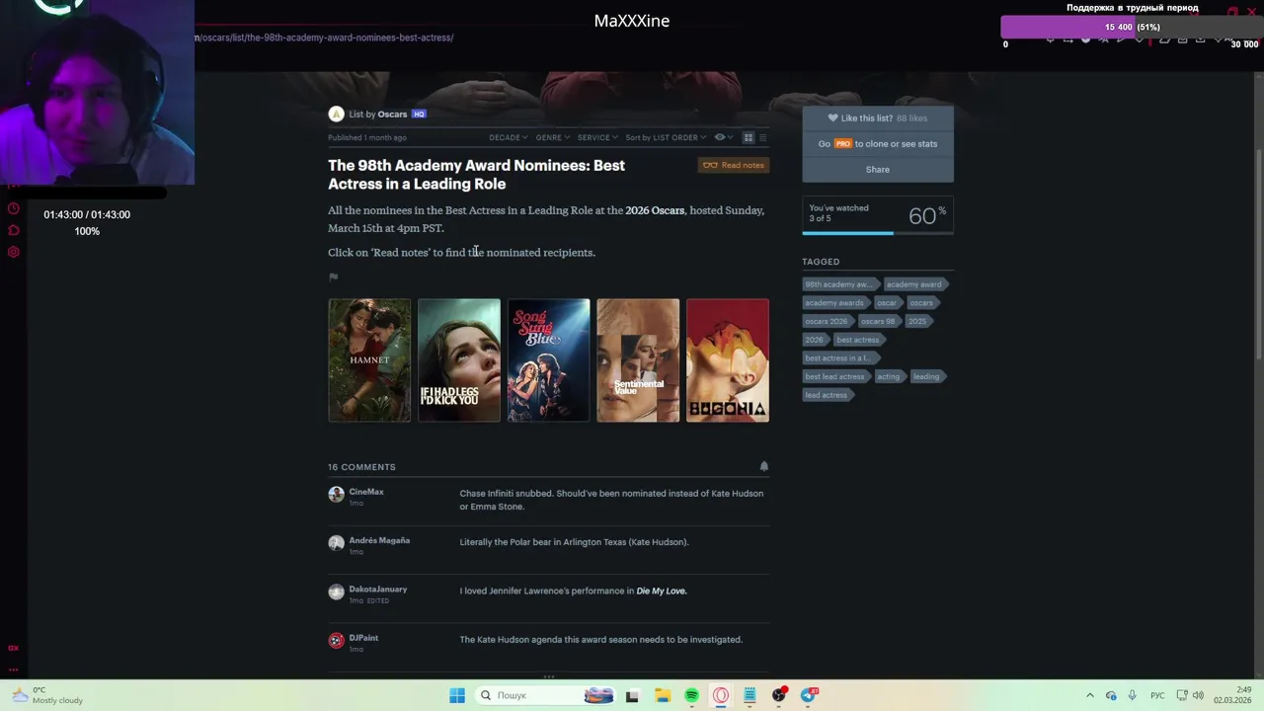The height and width of the screenshot is (711, 1264).
Task: Open Opera browser from the taskbar
Action: coord(721,695)
